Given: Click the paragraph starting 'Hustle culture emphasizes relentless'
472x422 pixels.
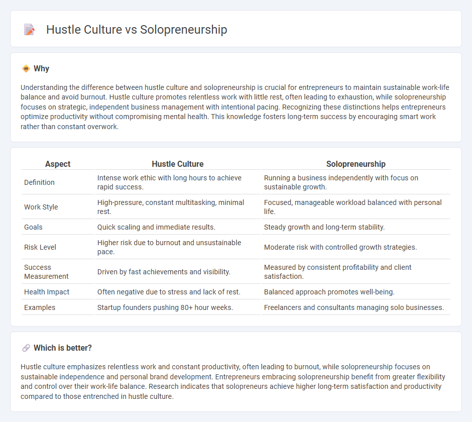Looking at the screenshot, I should pyautogui.click(x=233, y=381).
